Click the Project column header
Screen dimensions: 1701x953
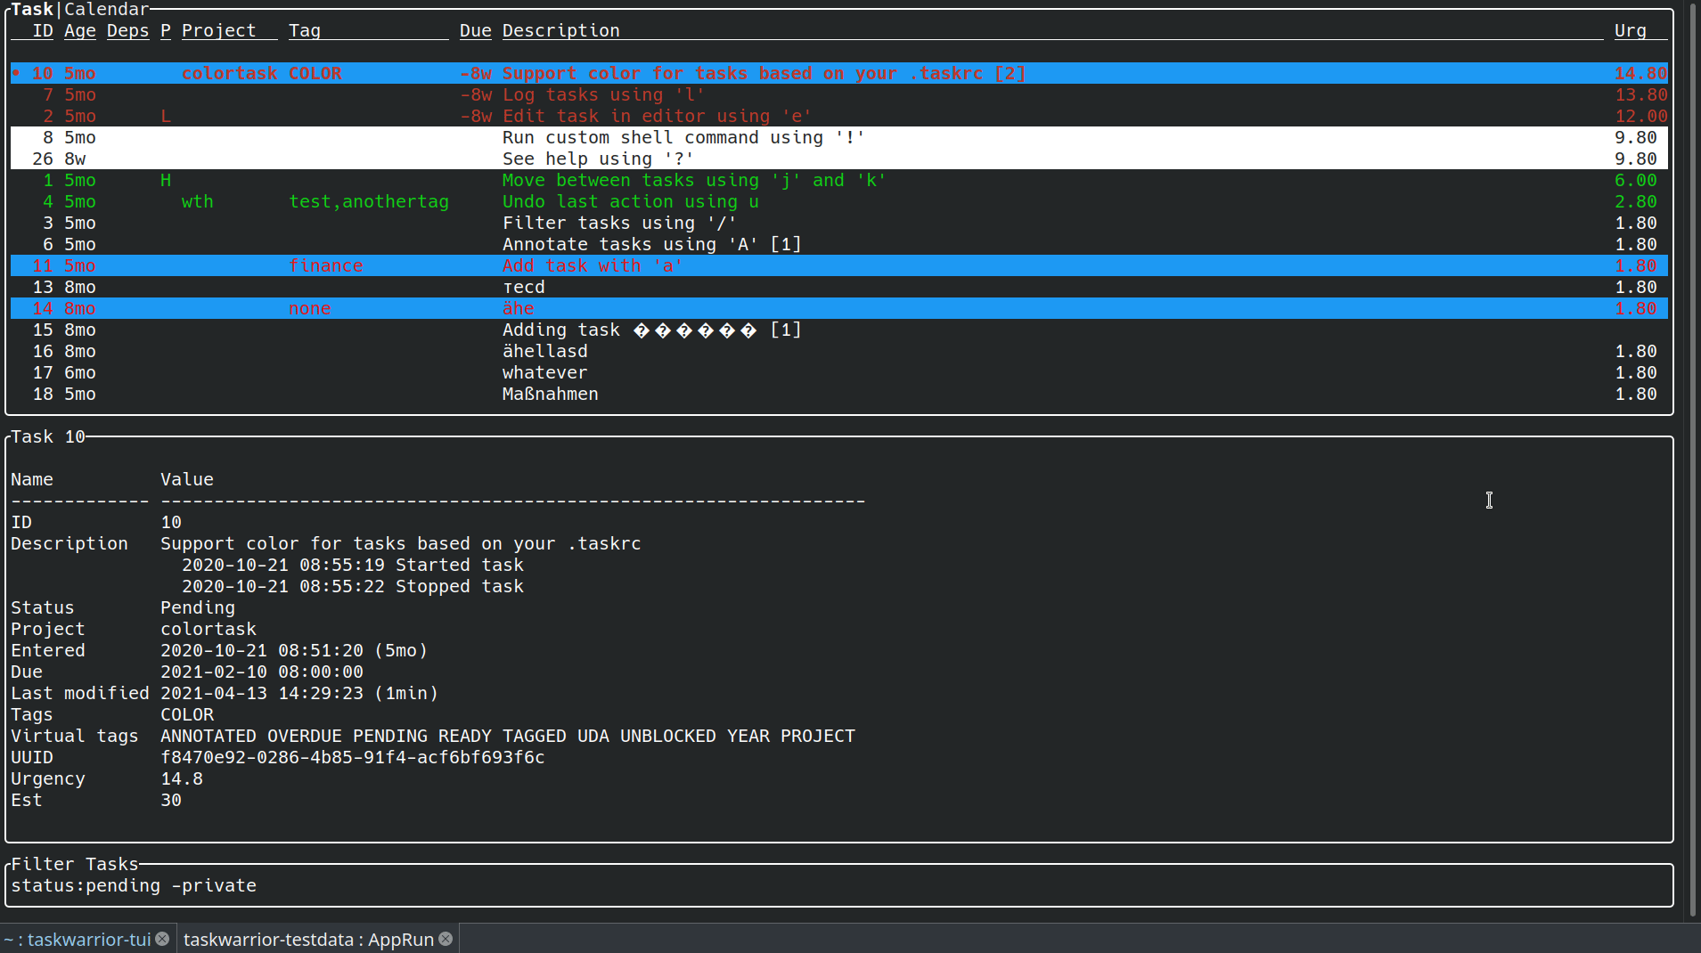click(x=218, y=30)
